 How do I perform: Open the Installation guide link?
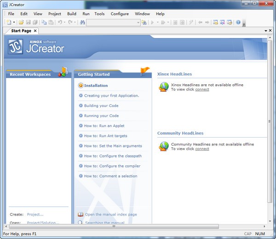pos(96,85)
